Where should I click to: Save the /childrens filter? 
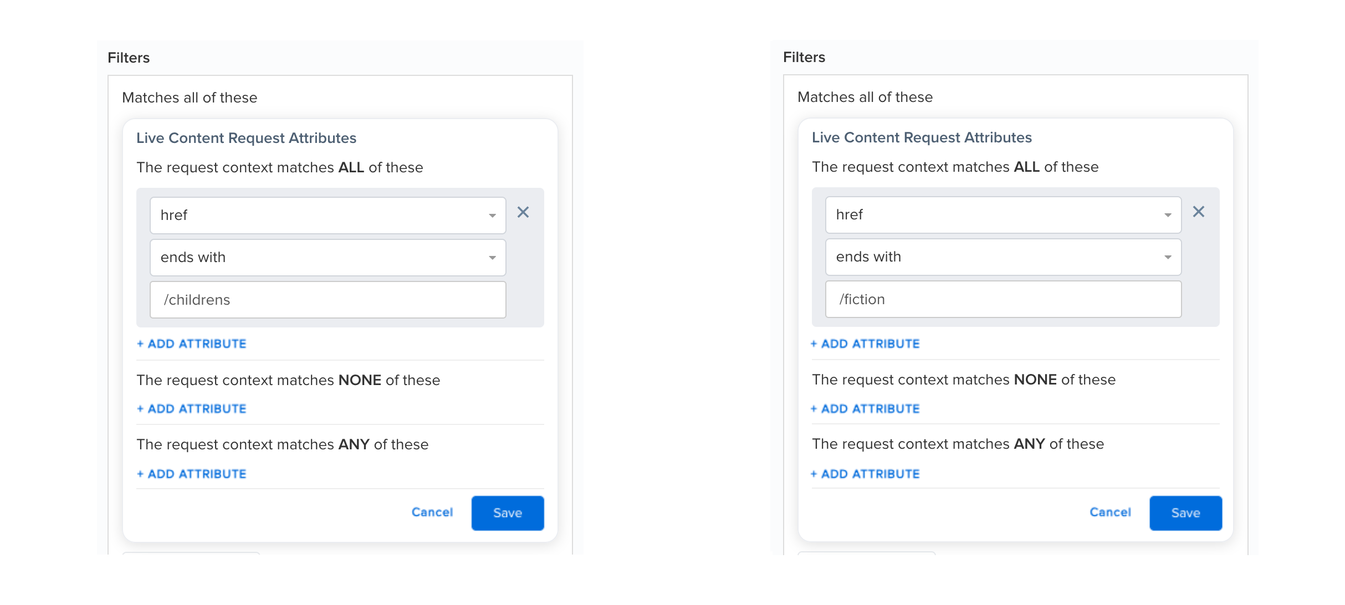508,513
